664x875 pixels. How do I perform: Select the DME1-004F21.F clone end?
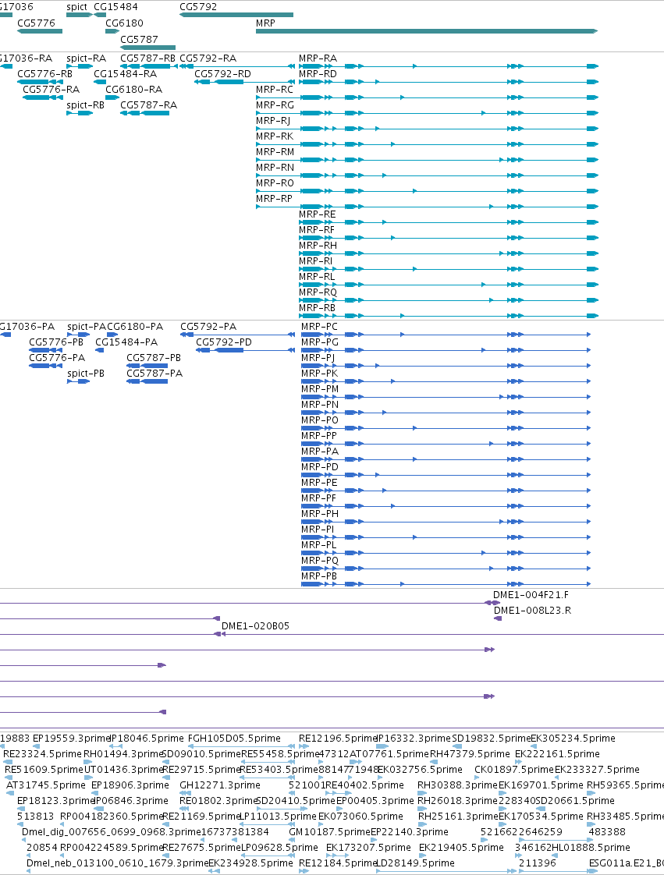pyautogui.click(x=531, y=595)
